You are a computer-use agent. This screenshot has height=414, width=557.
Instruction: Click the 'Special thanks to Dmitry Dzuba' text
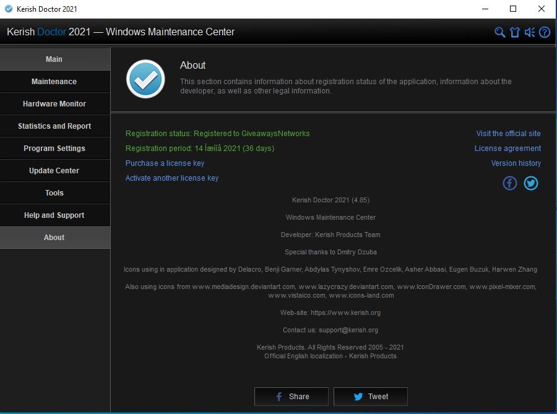click(x=330, y=252)
